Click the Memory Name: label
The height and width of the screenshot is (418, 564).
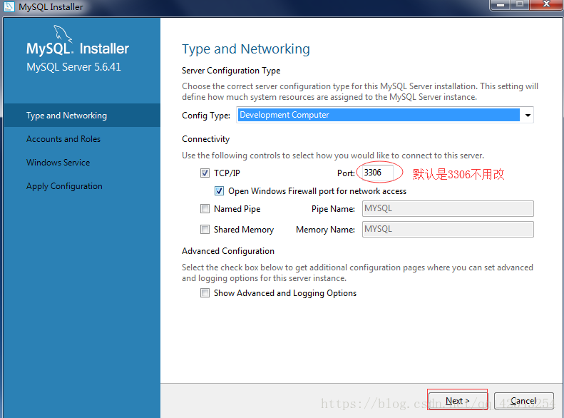coord(325,230)
